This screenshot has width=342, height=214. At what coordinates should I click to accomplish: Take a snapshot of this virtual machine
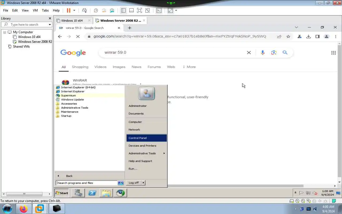coord(96,10)
